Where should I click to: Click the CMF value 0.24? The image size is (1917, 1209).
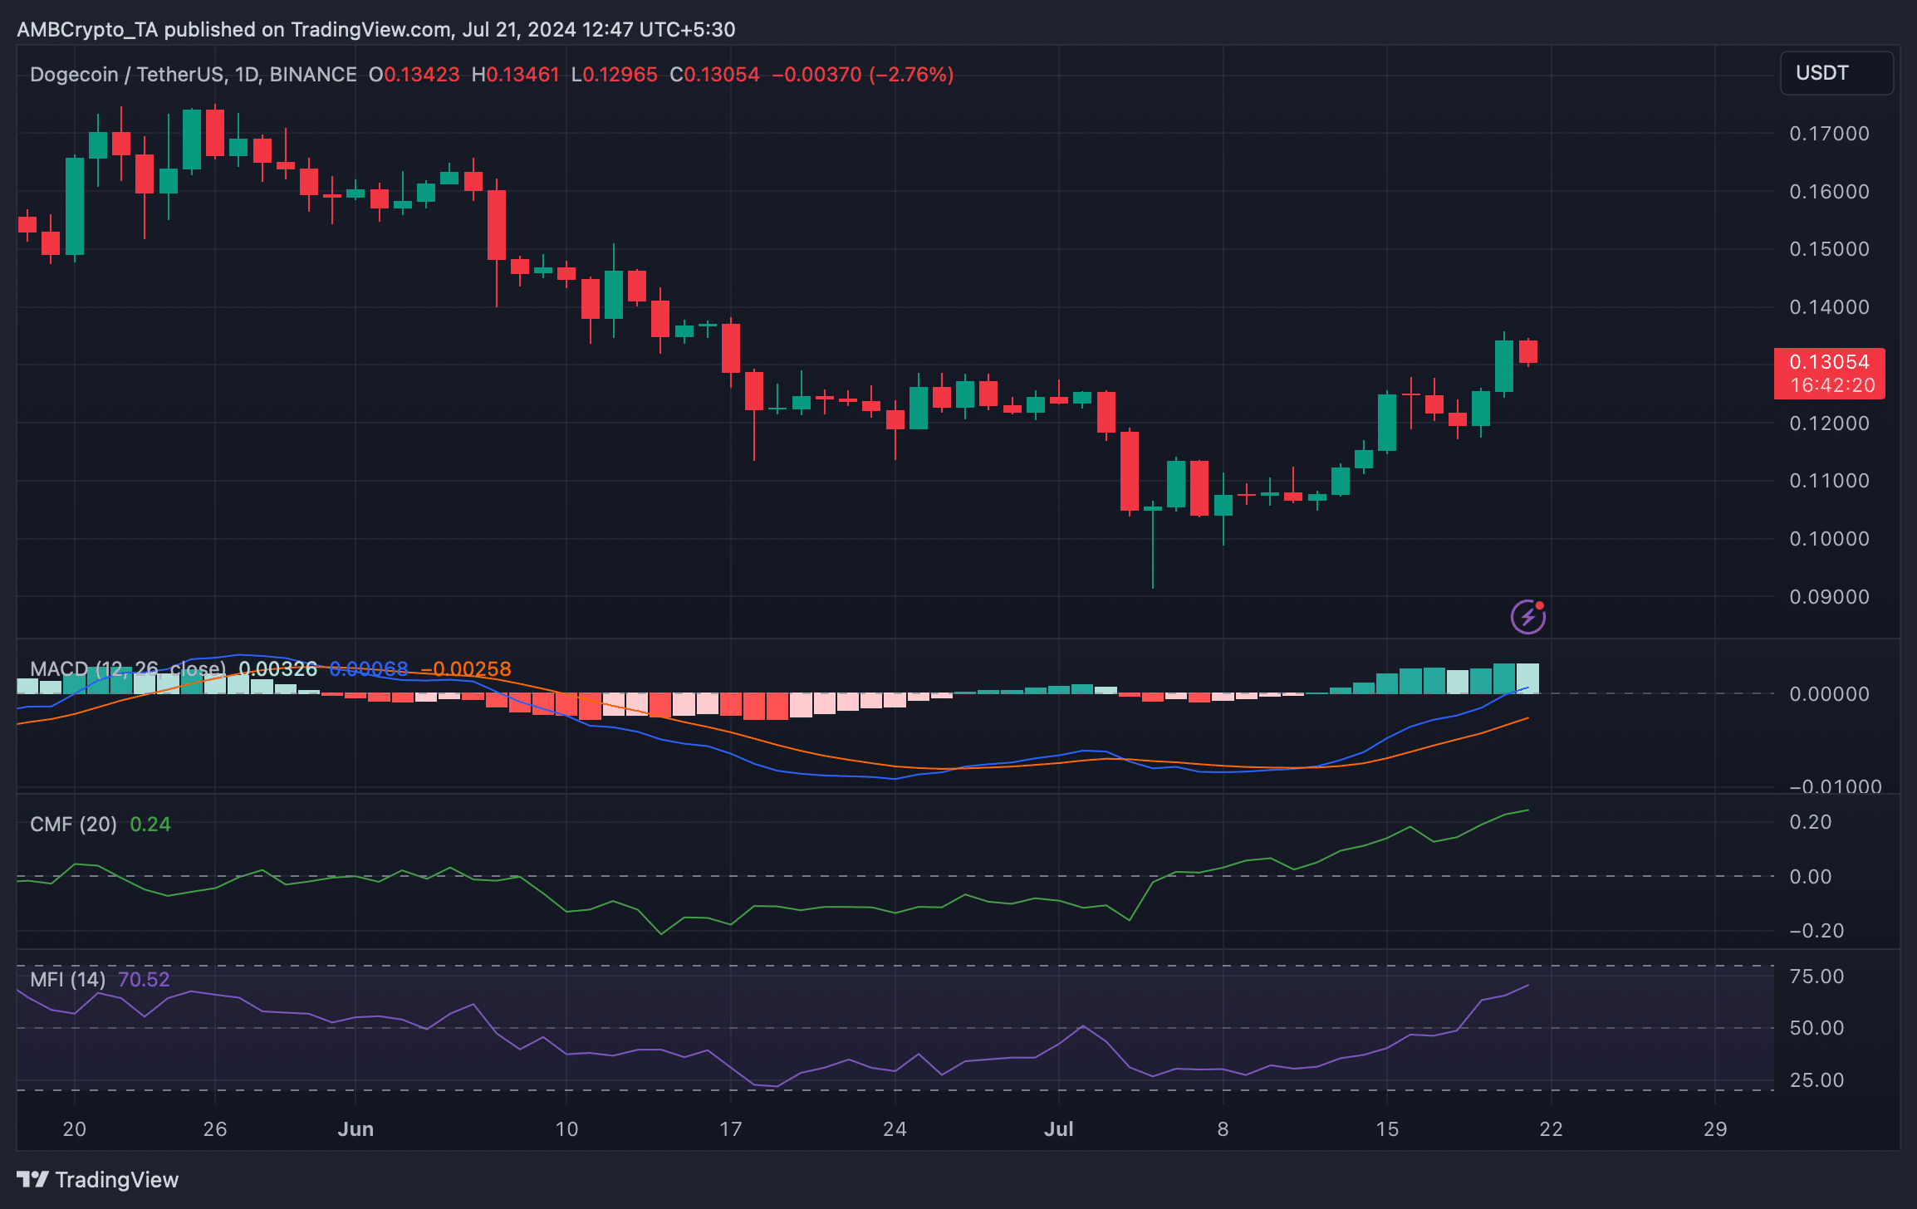pyautogui.click(x=150, y=825)
